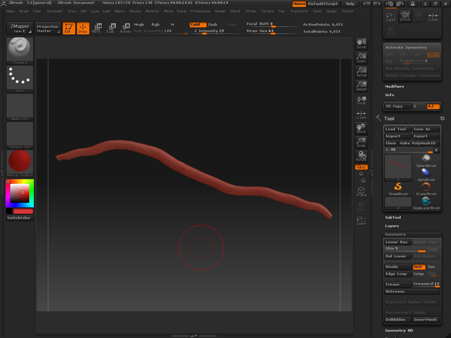The width and height of the screenshot is (451, 338).
Task: Toggle Edit mode on the shelf
Action: click(69, 28)
